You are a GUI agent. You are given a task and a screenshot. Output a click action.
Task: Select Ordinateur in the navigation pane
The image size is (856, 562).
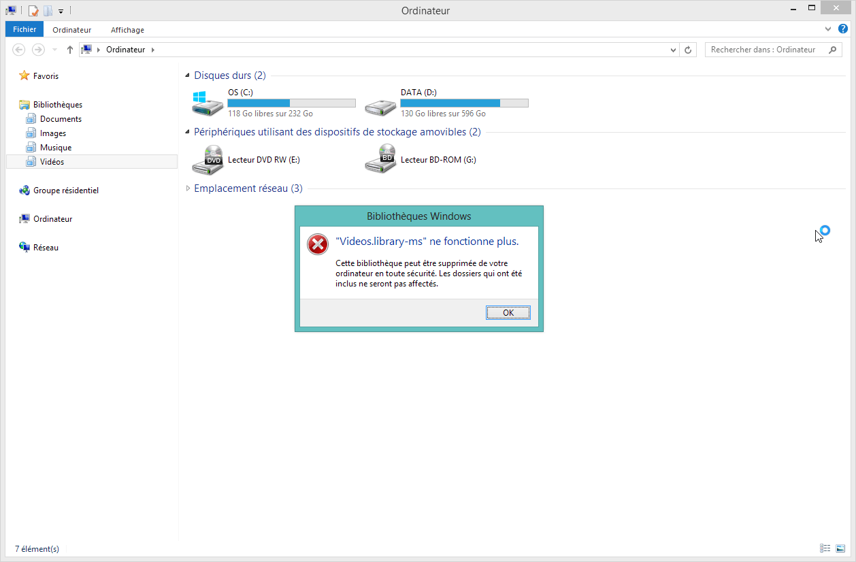[x=52, y=219]
